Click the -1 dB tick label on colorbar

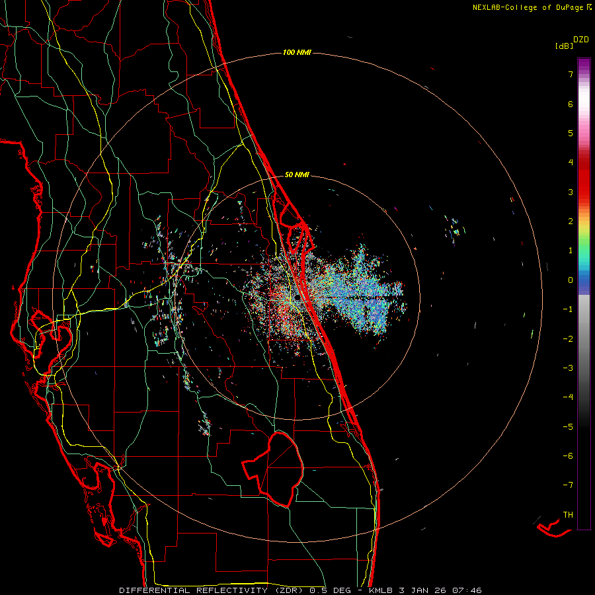(568, 309)
